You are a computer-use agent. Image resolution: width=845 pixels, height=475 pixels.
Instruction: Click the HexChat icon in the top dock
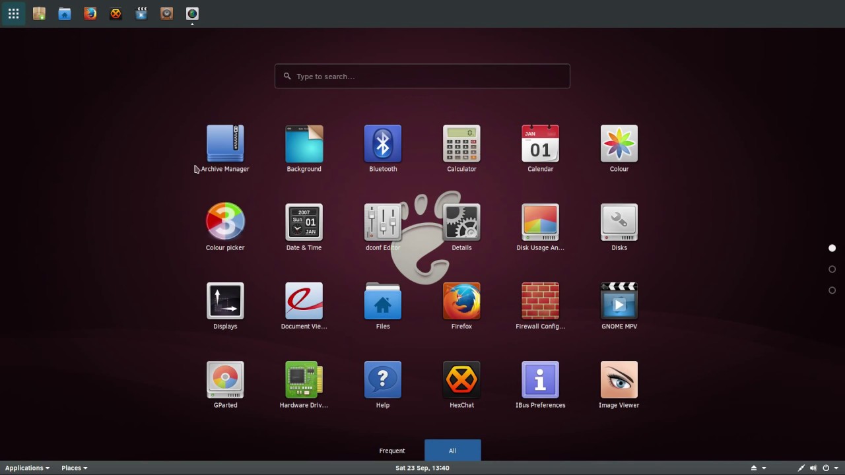click(x=116, y=13)
